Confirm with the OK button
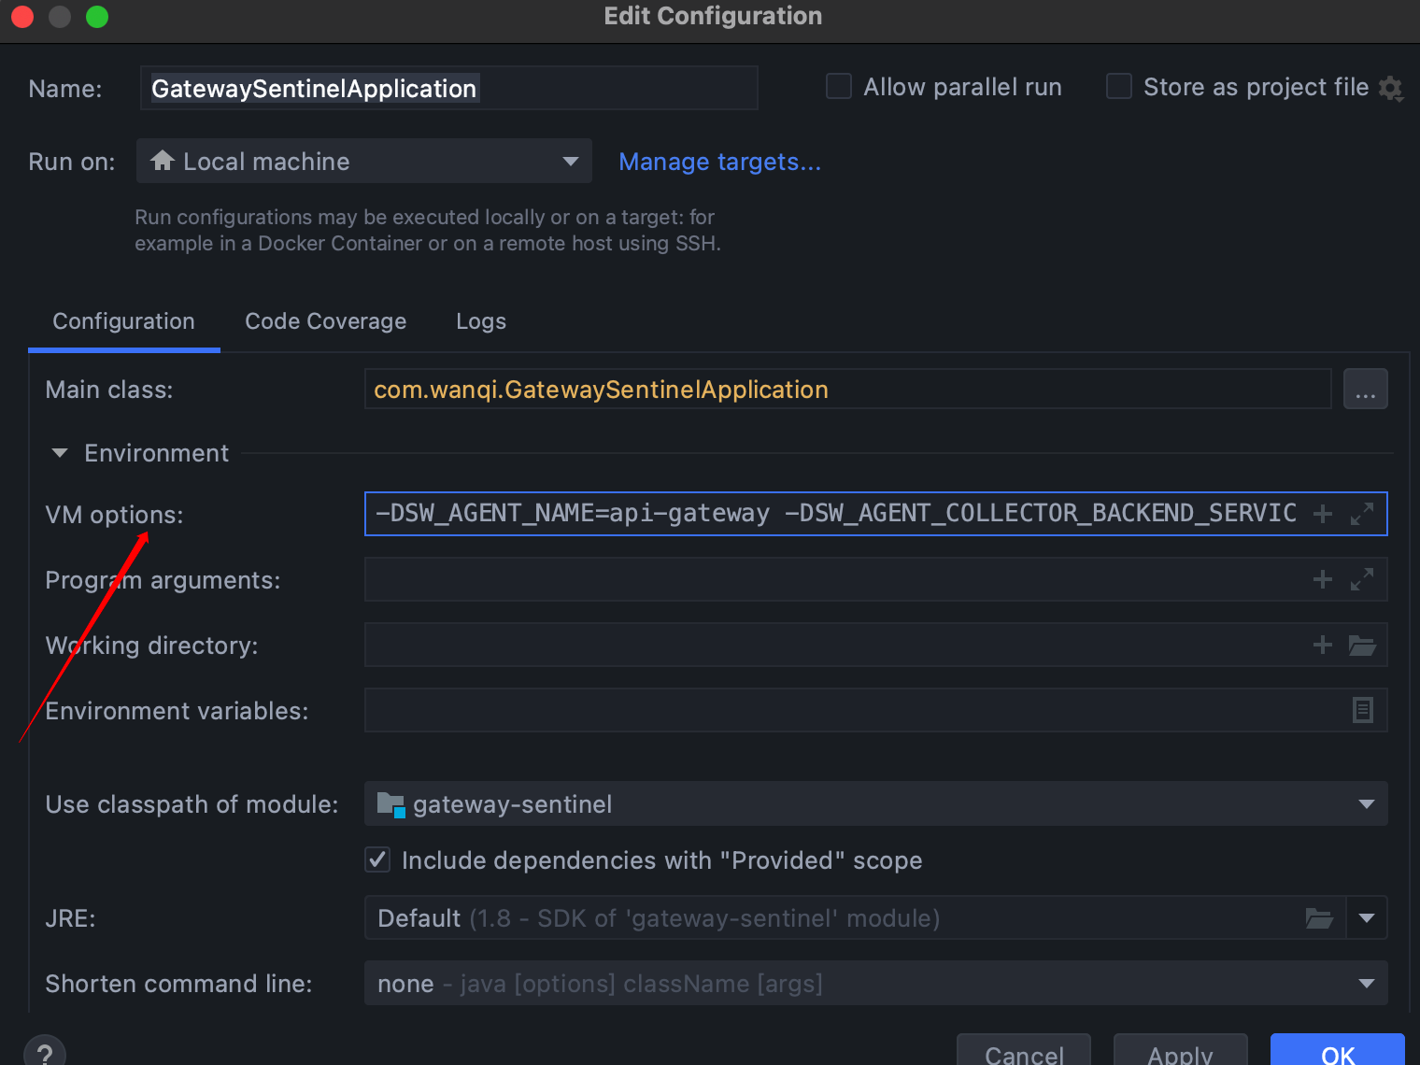 pos(1338,1051)
